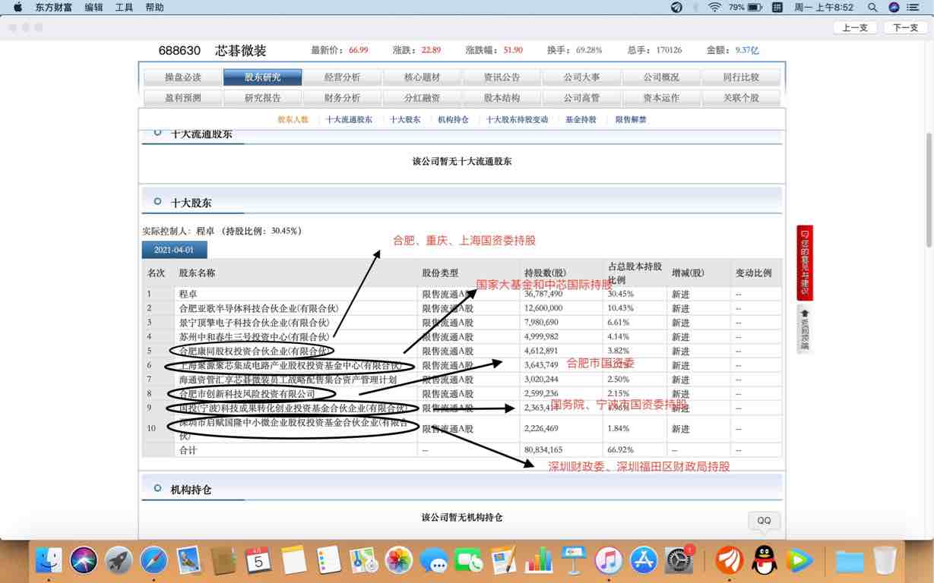Open Wi-Fi status in menu bar

click(714, 7)
